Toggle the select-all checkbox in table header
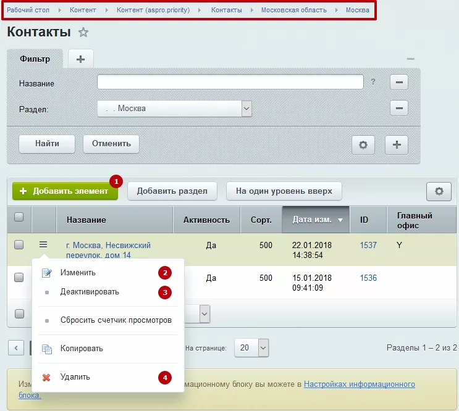The height and width of the screenshot is (411, 459). pos(19,217)
